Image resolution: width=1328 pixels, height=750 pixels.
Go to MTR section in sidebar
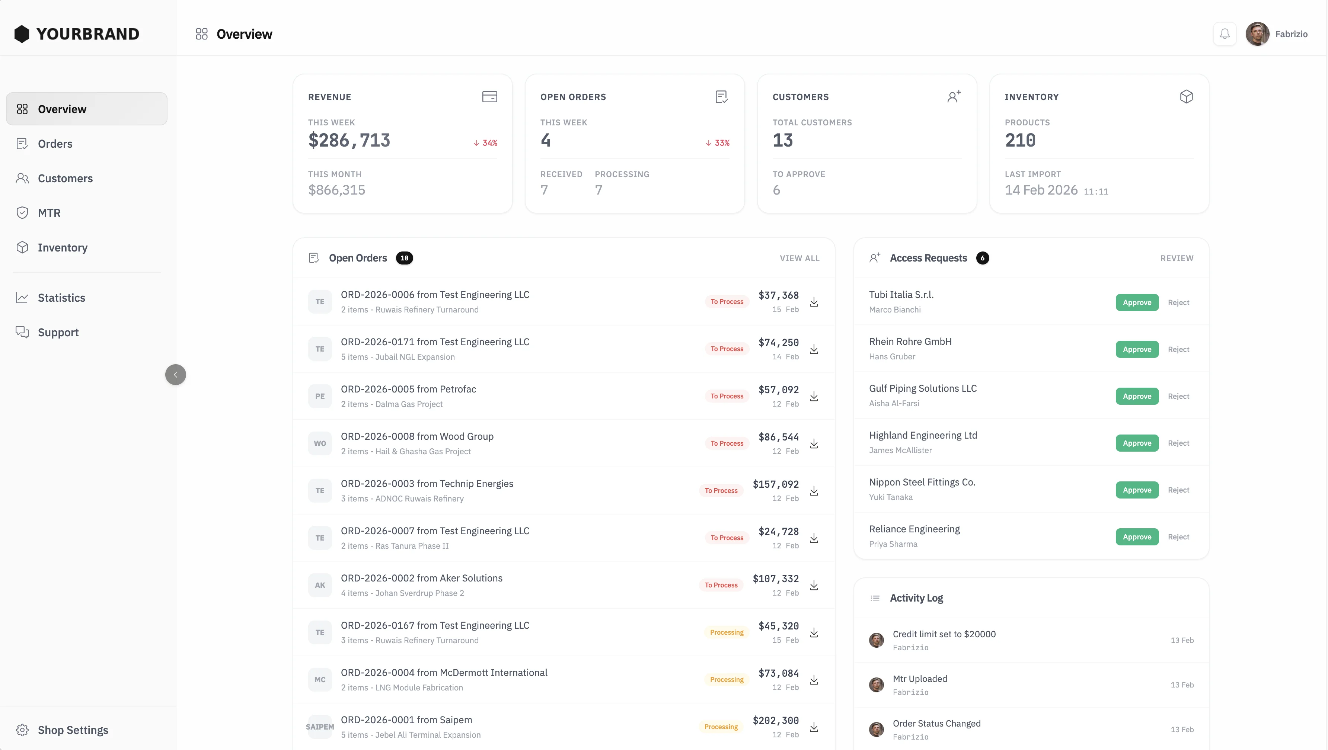49,213
